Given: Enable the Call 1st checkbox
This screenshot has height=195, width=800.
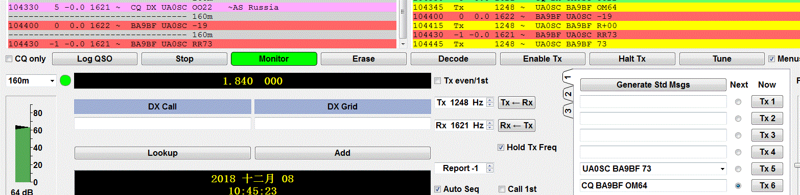Looking at the screenshot, I should tap(502, 189).
